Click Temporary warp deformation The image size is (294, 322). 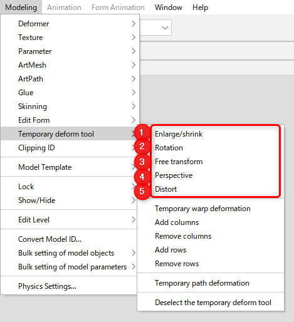click(x=211, y=209)
